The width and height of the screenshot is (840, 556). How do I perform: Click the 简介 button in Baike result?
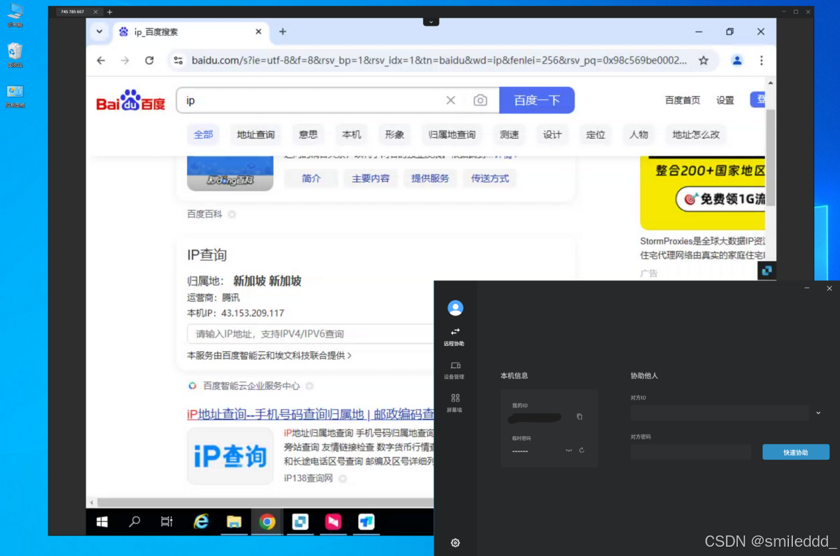[x=311, y=178]
